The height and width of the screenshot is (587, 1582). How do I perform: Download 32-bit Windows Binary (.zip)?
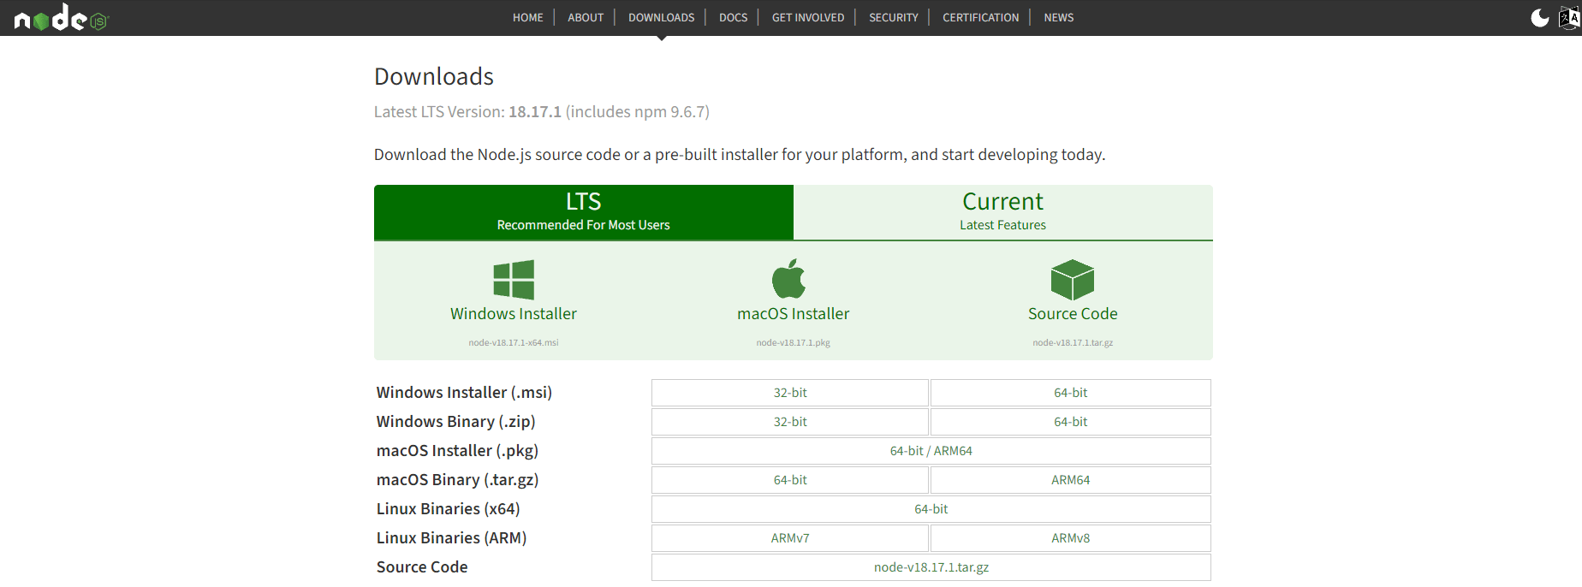click(790, 422)
